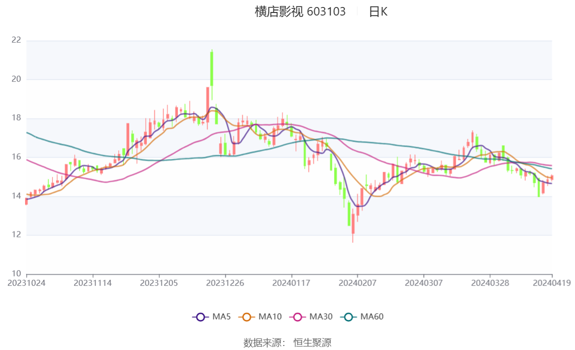Click the tall green candlestick peaking above 21

[x=212, y=69]
